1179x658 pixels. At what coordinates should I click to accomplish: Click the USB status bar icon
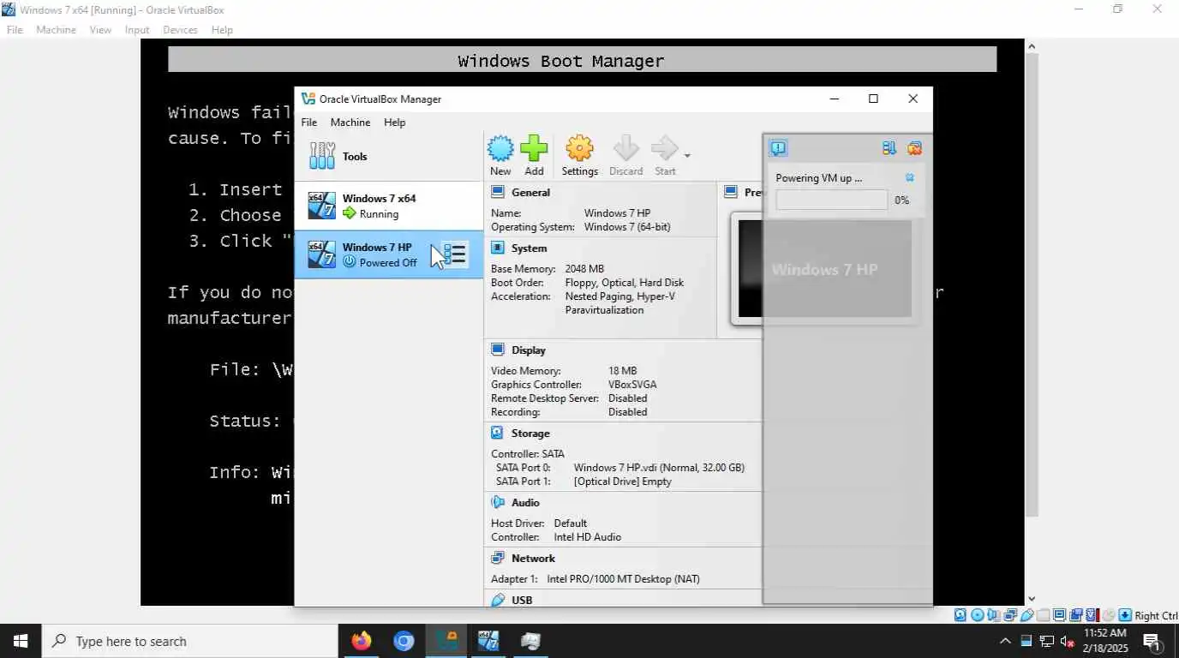(x=1026, y=615)
